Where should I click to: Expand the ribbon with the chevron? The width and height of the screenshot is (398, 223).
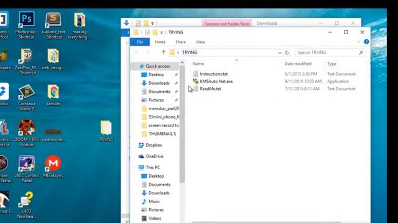tap(358, 42)
